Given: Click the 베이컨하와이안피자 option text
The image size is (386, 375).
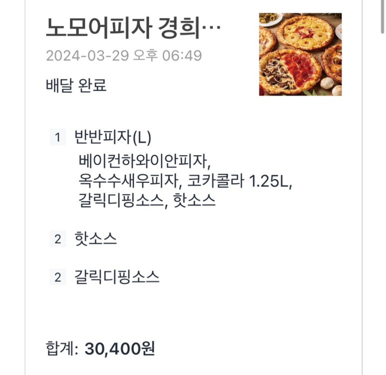Looking at the screenshot, I should click(x=140, y=161).
